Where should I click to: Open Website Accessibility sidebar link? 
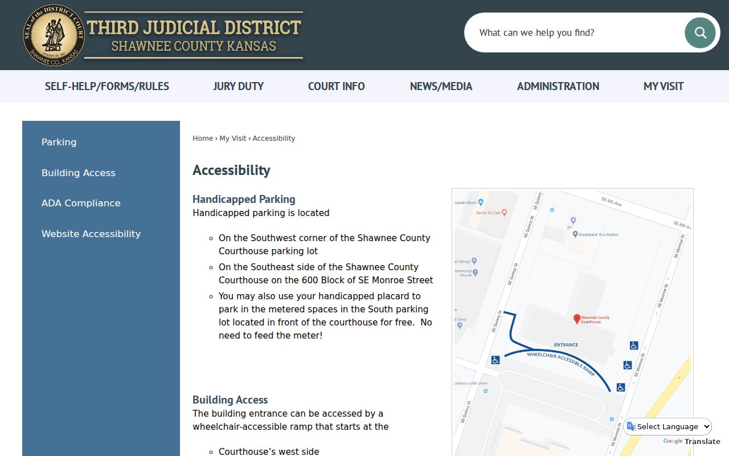[x=91, y=234]
